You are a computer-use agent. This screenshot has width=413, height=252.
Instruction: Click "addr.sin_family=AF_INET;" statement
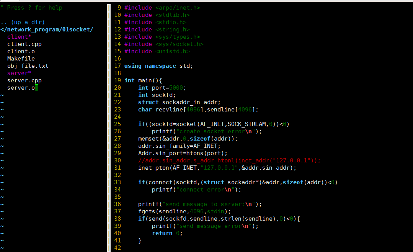click(x=180, y=146)
